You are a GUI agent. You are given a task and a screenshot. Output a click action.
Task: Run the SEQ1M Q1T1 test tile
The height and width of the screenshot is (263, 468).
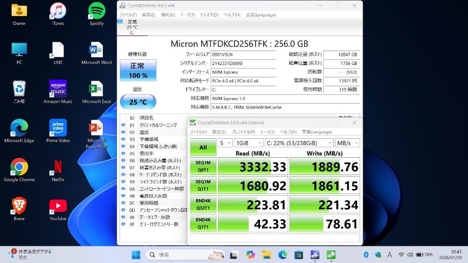click(203, 185)
